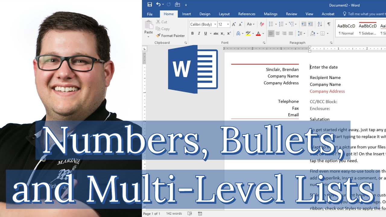Toggle Show/Hide paragraph marks
This screenshot has height=217, width=386.
[329, 24]
